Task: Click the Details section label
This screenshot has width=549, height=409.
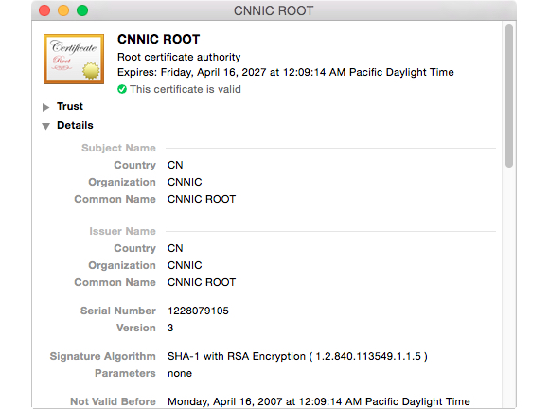Action: [75, 125]
